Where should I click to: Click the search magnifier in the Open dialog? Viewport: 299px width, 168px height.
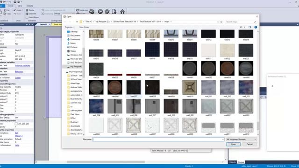tap(255, 22)
